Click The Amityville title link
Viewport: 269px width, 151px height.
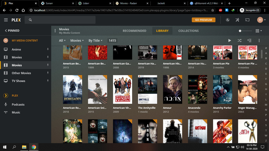pos(147,108)
